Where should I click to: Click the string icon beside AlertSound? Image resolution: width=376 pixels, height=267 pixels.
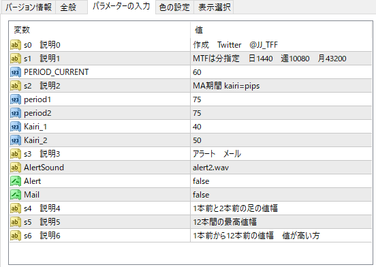[16, 168]
